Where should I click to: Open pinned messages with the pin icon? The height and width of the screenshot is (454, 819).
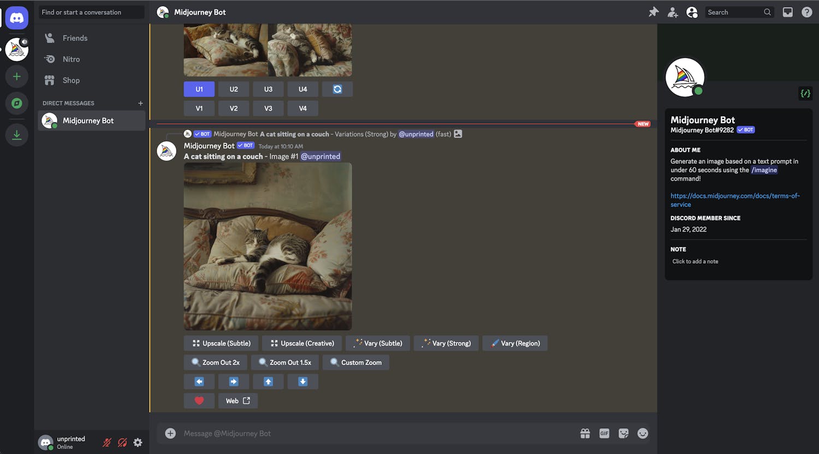[x=654, y=12]
